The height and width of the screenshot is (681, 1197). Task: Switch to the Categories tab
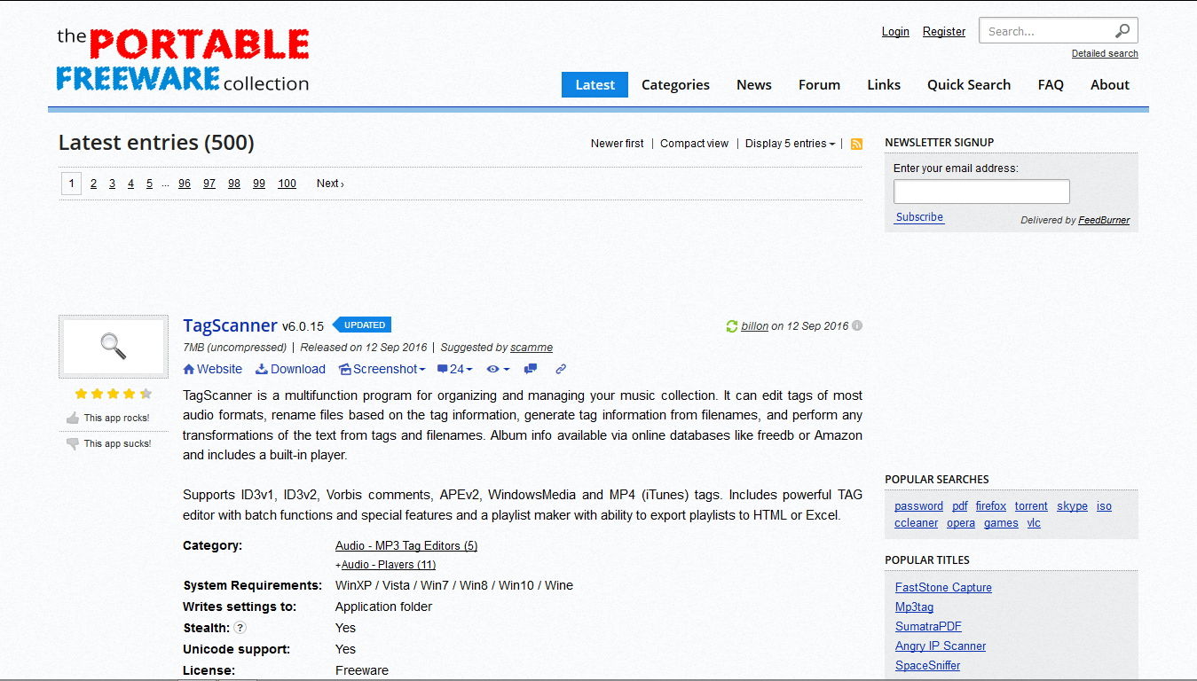(675, 84)
